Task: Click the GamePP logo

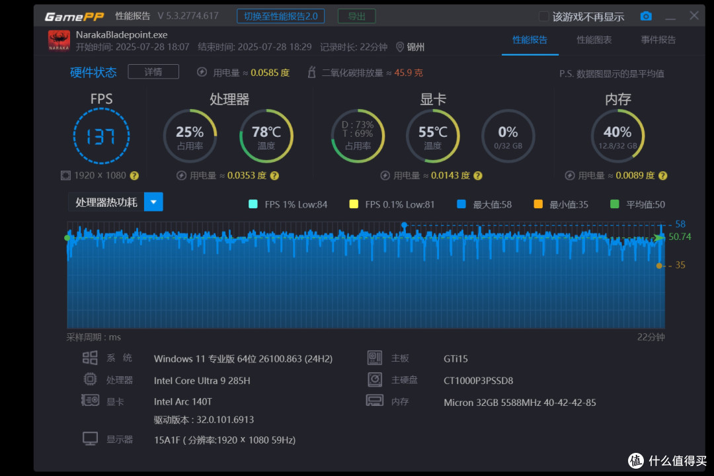Action: 74,17
